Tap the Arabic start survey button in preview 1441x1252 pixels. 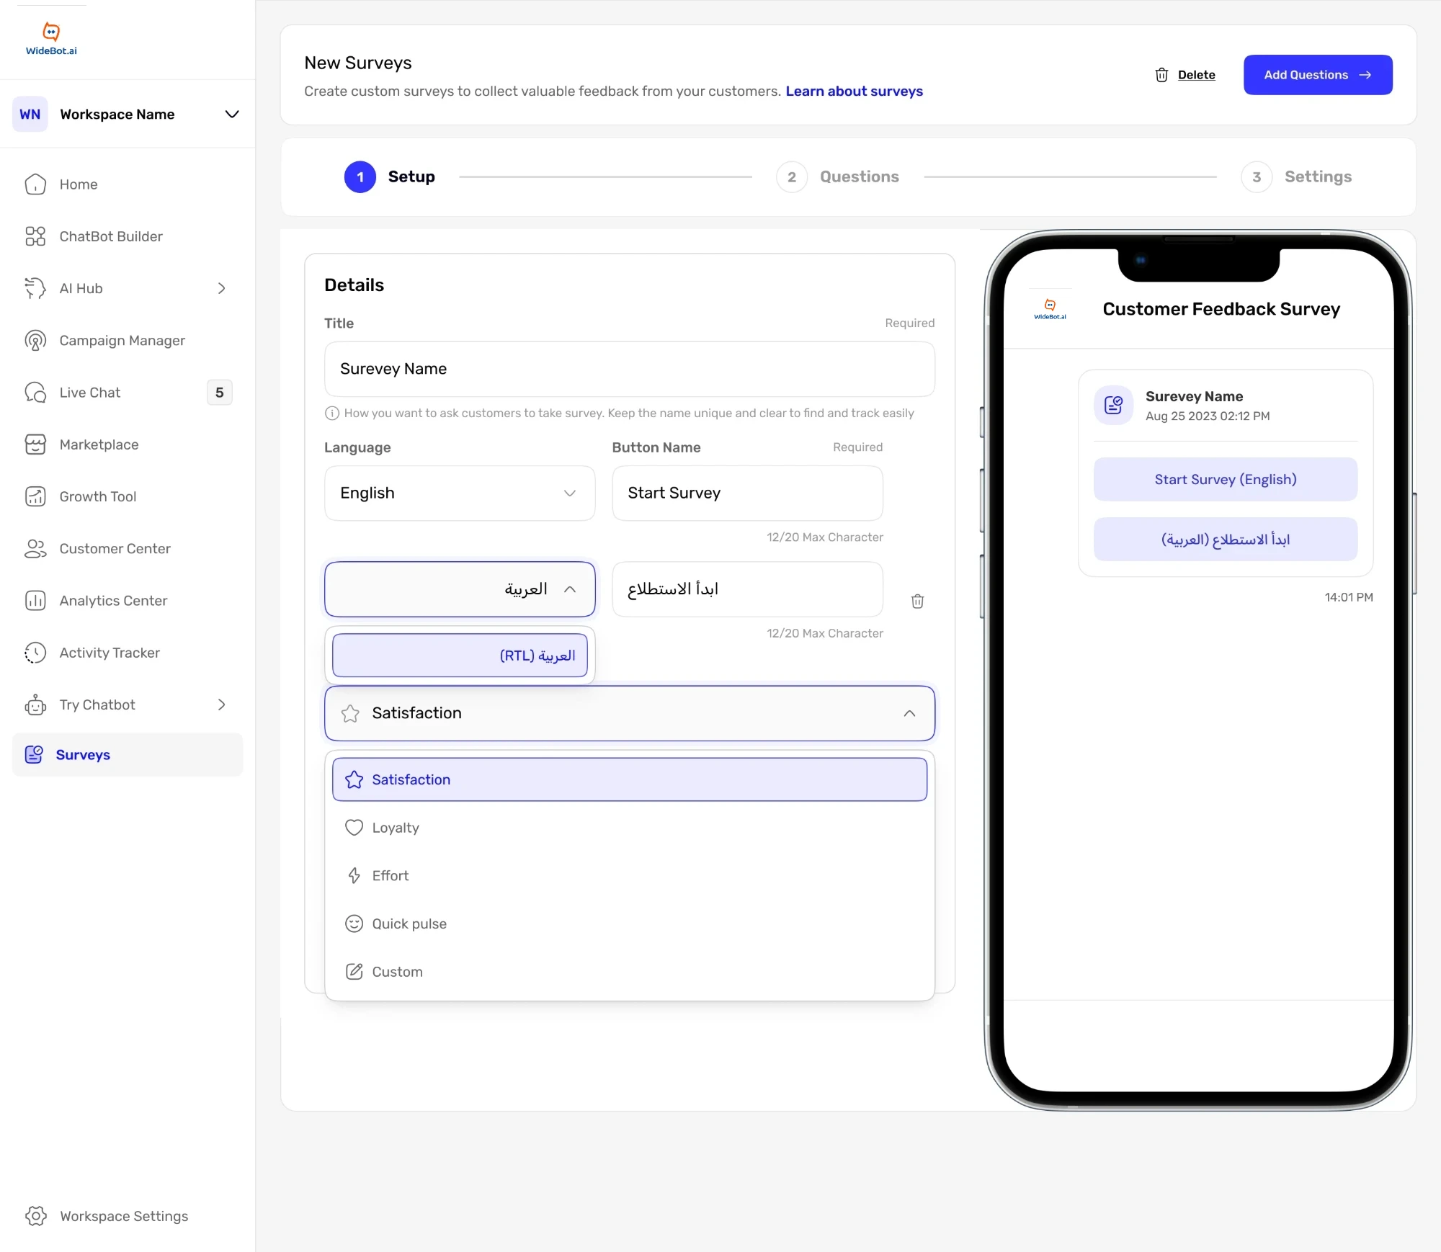[x=1226, y=540]
